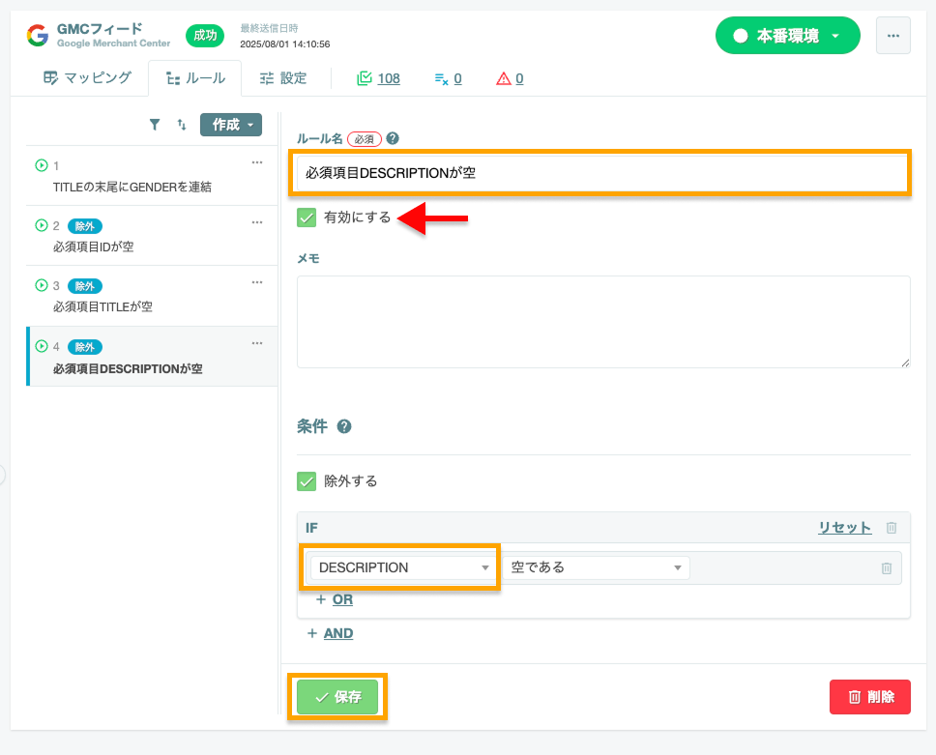Viewport: 936px width, 755px height.
Task: Click the 除外 badge on rule 4
Action: 85,347
